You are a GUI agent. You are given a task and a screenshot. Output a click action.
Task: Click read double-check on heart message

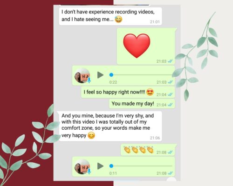170,61
